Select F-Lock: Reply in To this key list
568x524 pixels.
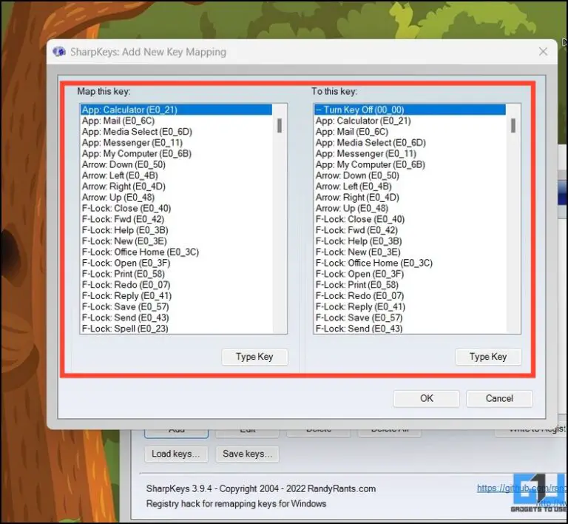point(410,306)
